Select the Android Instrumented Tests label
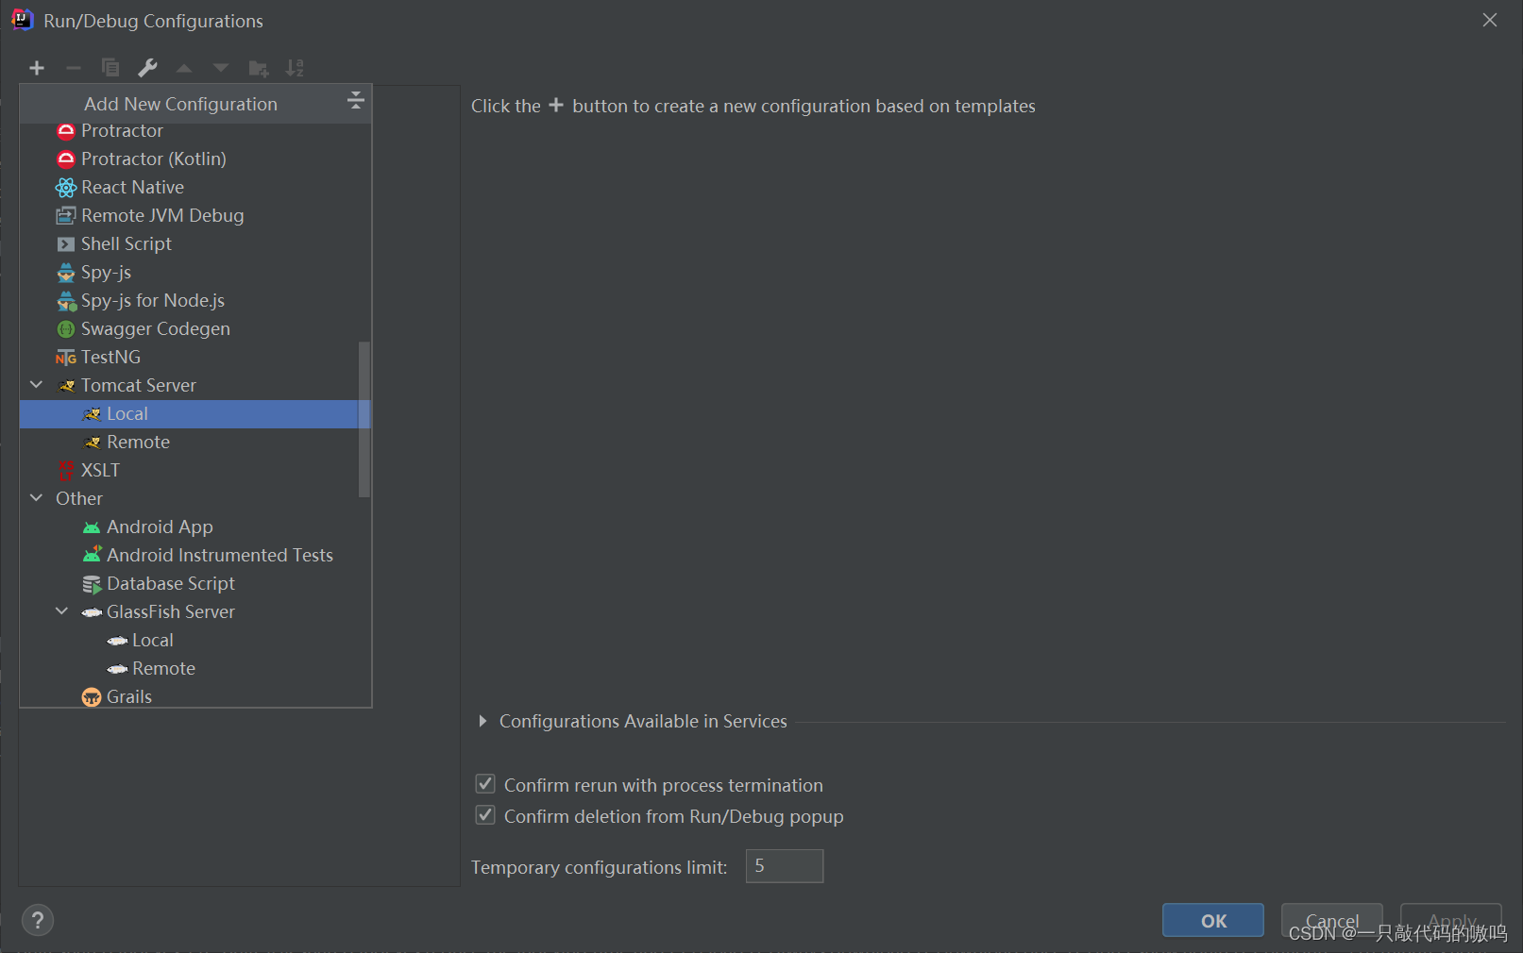 pos(220,556)
